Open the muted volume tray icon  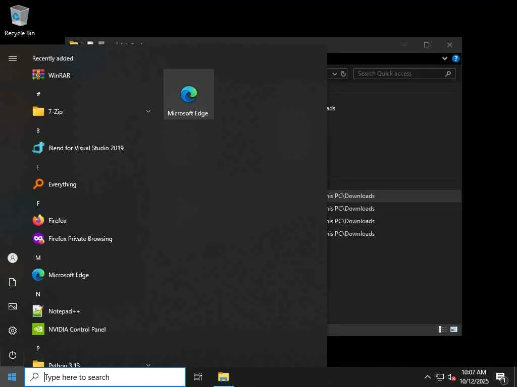pyautogui.click(x=451, y=377)
